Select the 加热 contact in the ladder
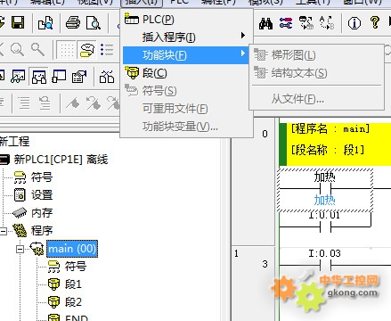 pyautogui.click(x=325, y=190)
